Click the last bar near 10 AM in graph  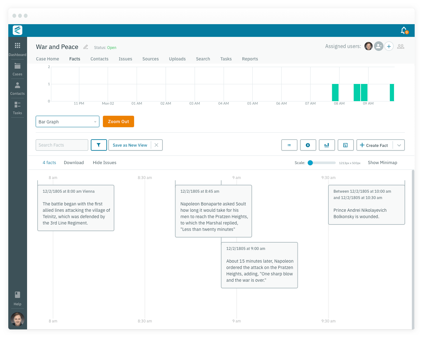click(x=392, y=93)
